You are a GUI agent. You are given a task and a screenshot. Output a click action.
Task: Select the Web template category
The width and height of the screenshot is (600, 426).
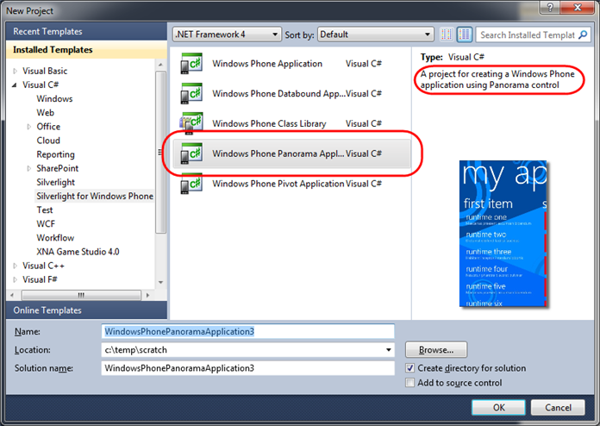46,112
